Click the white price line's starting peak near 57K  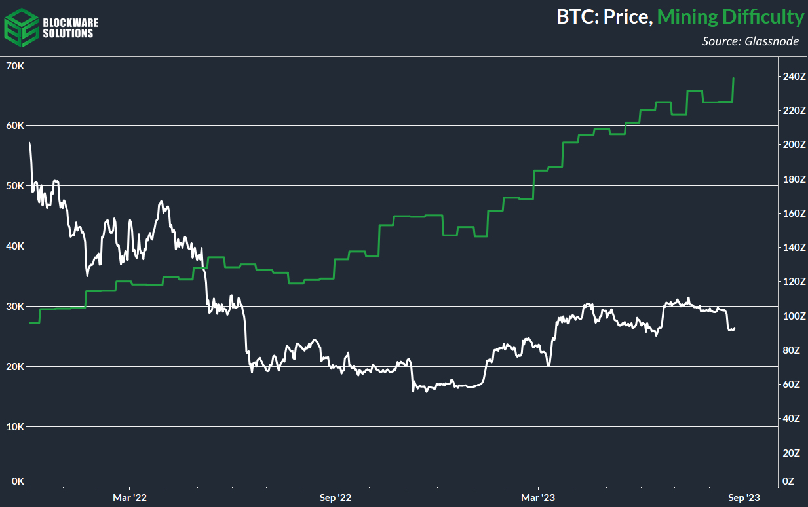(x=29, y=142)
